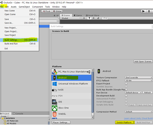Toggle Scripts Only Build checkbox
This screenshot has width=153, height=125.
pos(126,105)
